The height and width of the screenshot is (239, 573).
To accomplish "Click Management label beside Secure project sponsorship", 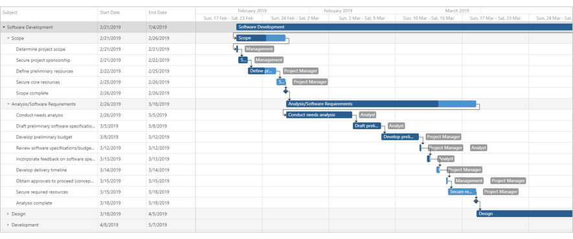I will pos(269,59).
